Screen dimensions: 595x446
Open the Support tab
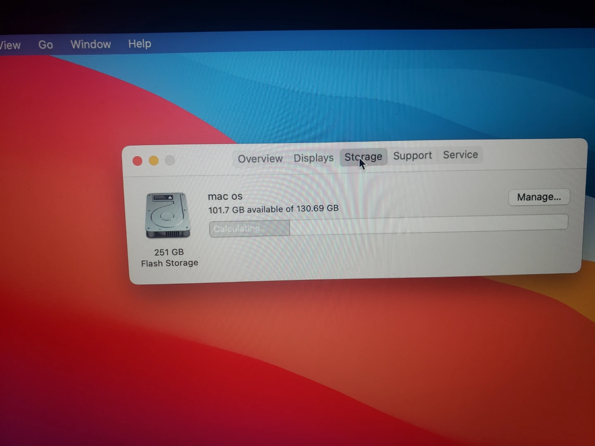tap(412, 156)
